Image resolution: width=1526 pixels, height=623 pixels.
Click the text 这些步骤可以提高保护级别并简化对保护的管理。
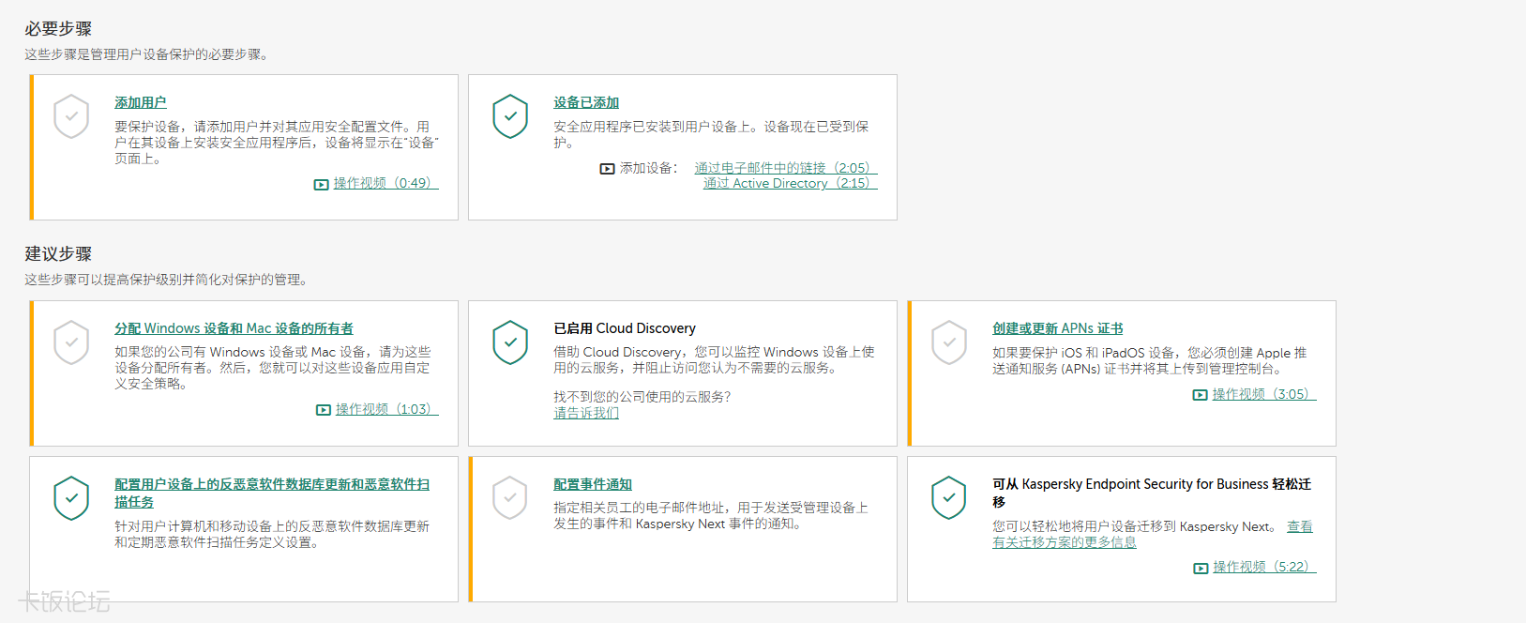coord(169,280)
